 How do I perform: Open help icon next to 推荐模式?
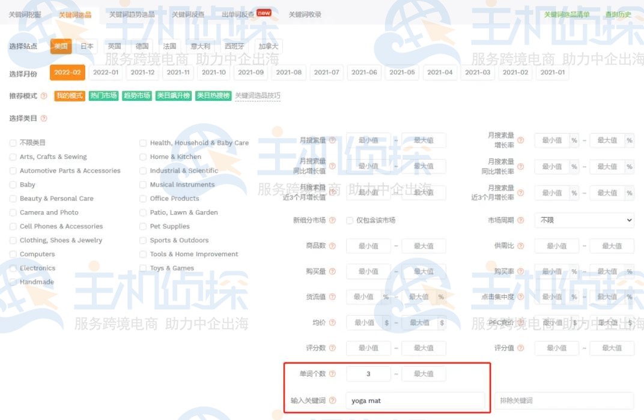click(x=44, y=96)
